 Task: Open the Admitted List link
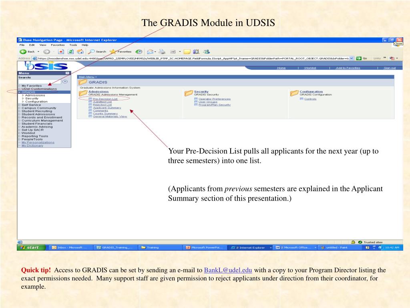click(102, 102)
